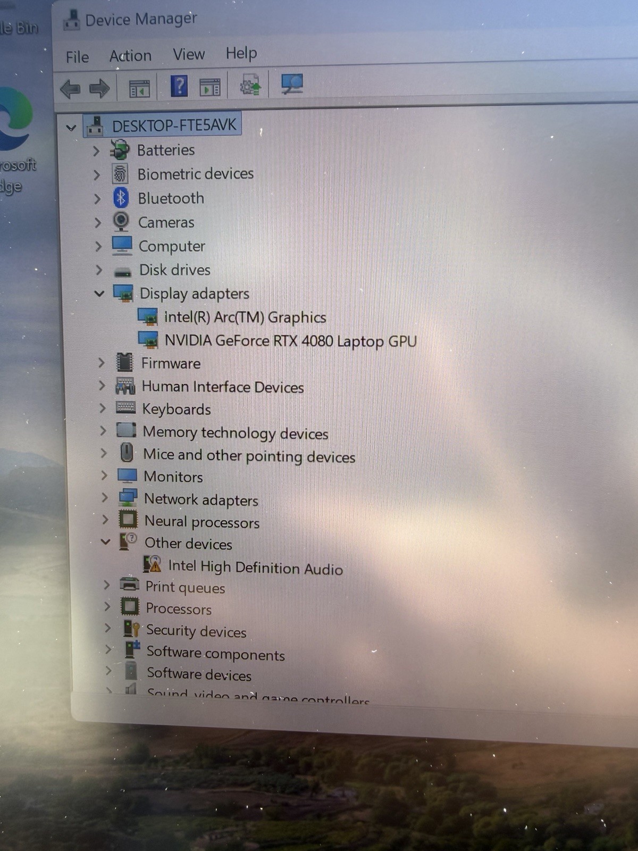Open the Help menu
The image size is (638, 851).
241,53
